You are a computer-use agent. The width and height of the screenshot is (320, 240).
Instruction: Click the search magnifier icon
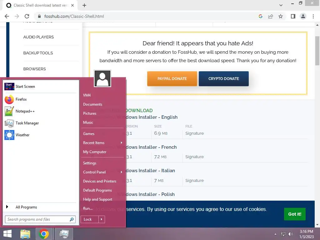[72, 219]
